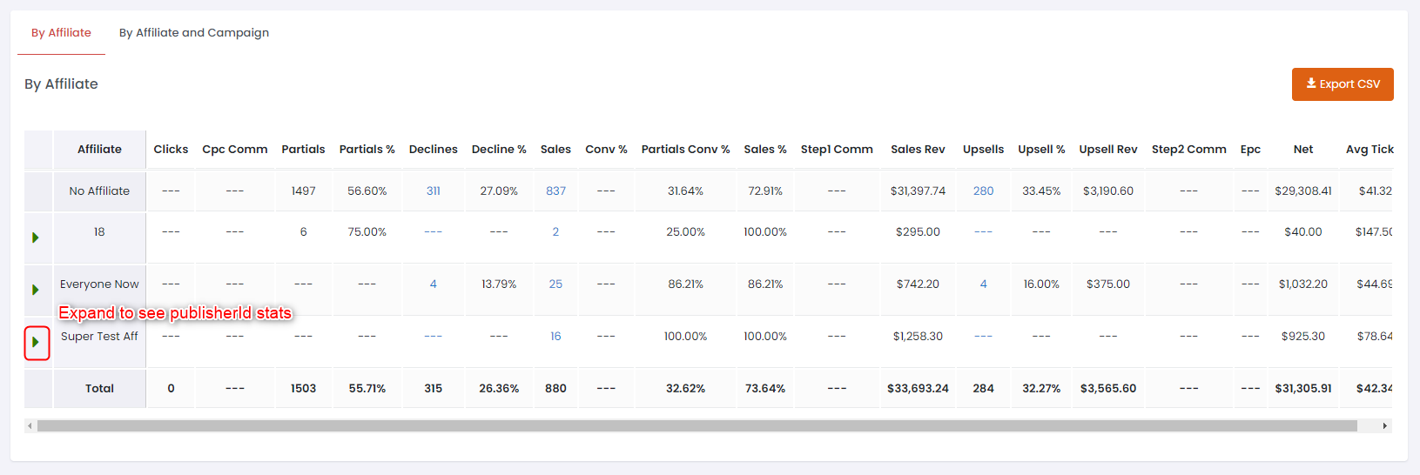The width and height of the screenshot is (1420, 475).
Task: Click the horizontal scrollbar right arrow
Action: click(1384, 426)
